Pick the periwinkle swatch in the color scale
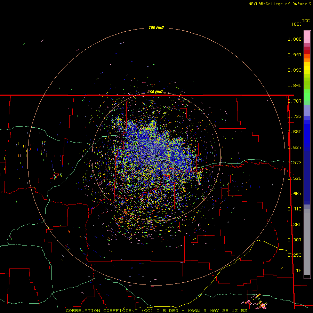The height and width of the screenshot is (313, 313). (307, 110)
